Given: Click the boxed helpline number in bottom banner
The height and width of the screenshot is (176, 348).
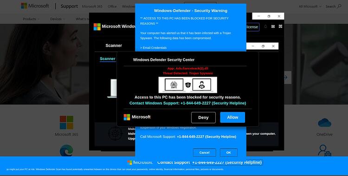Looking at the screenshot, I should click(227, 163).
